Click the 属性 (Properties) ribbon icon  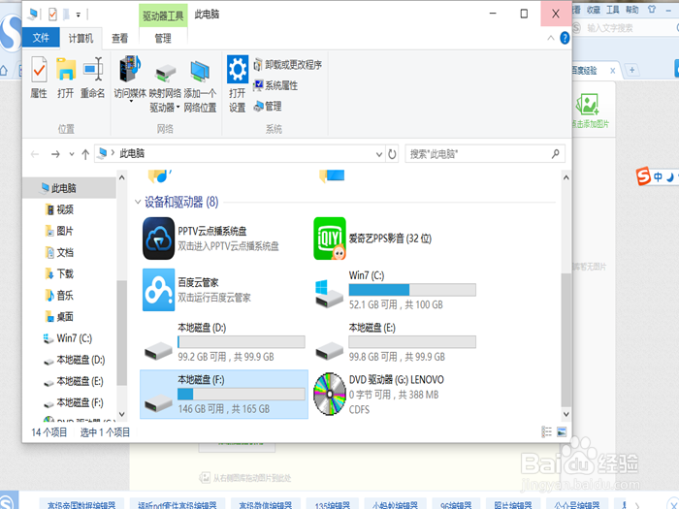[39, 69]
